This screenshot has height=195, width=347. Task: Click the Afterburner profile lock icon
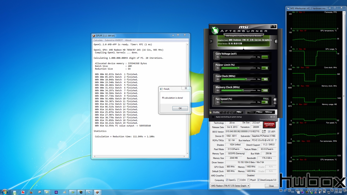coord(211,112)
